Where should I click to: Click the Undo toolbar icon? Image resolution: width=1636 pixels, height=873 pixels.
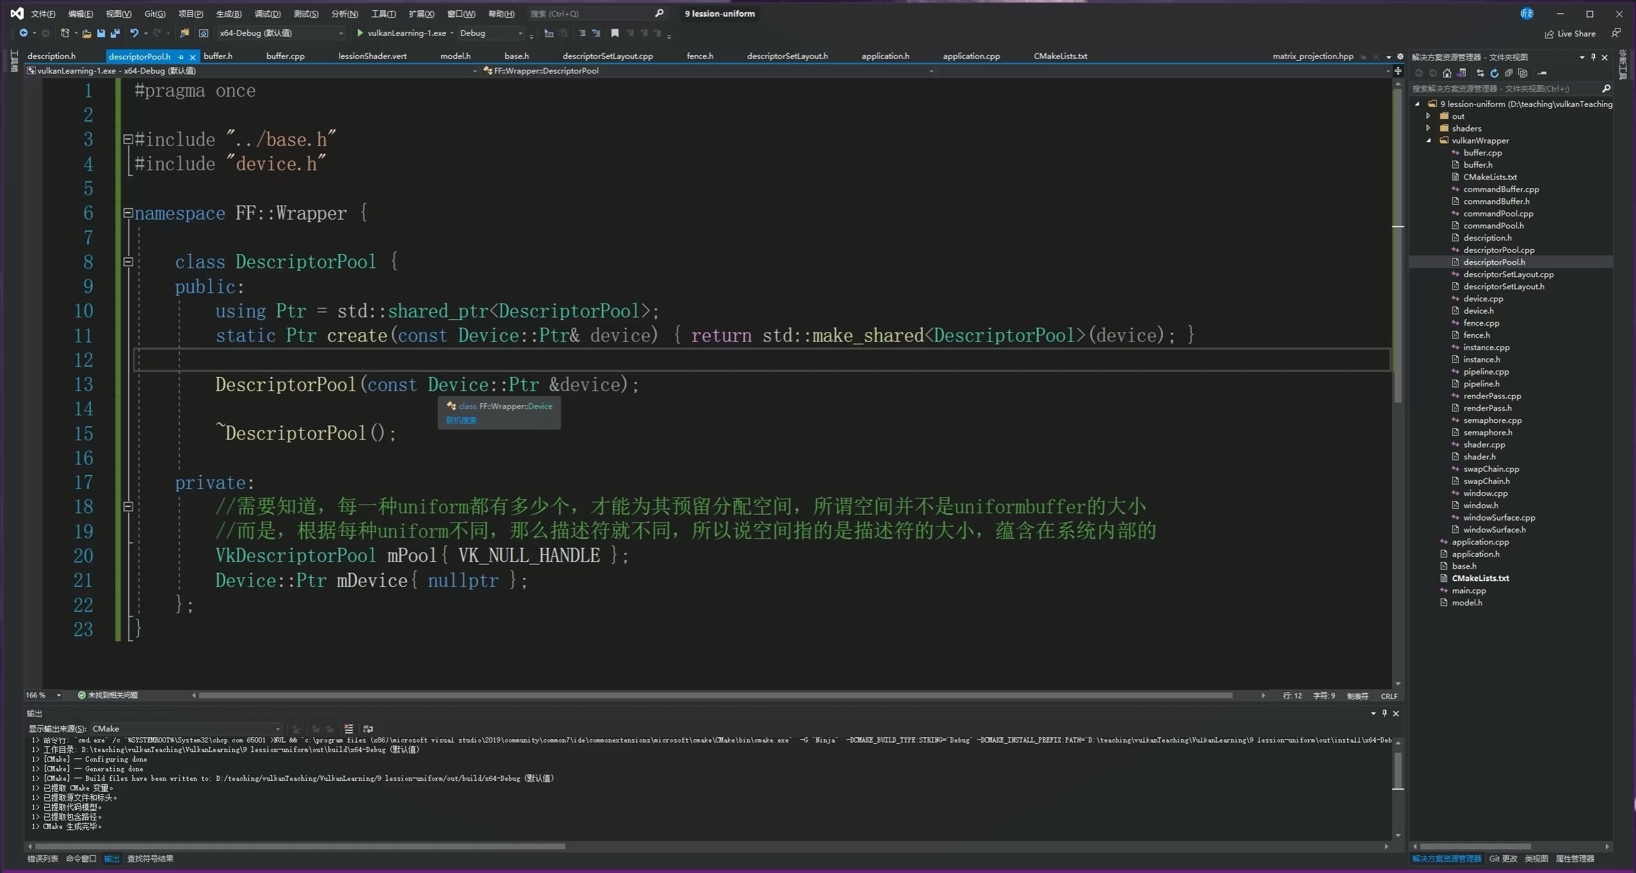click(x=134, y=33)
